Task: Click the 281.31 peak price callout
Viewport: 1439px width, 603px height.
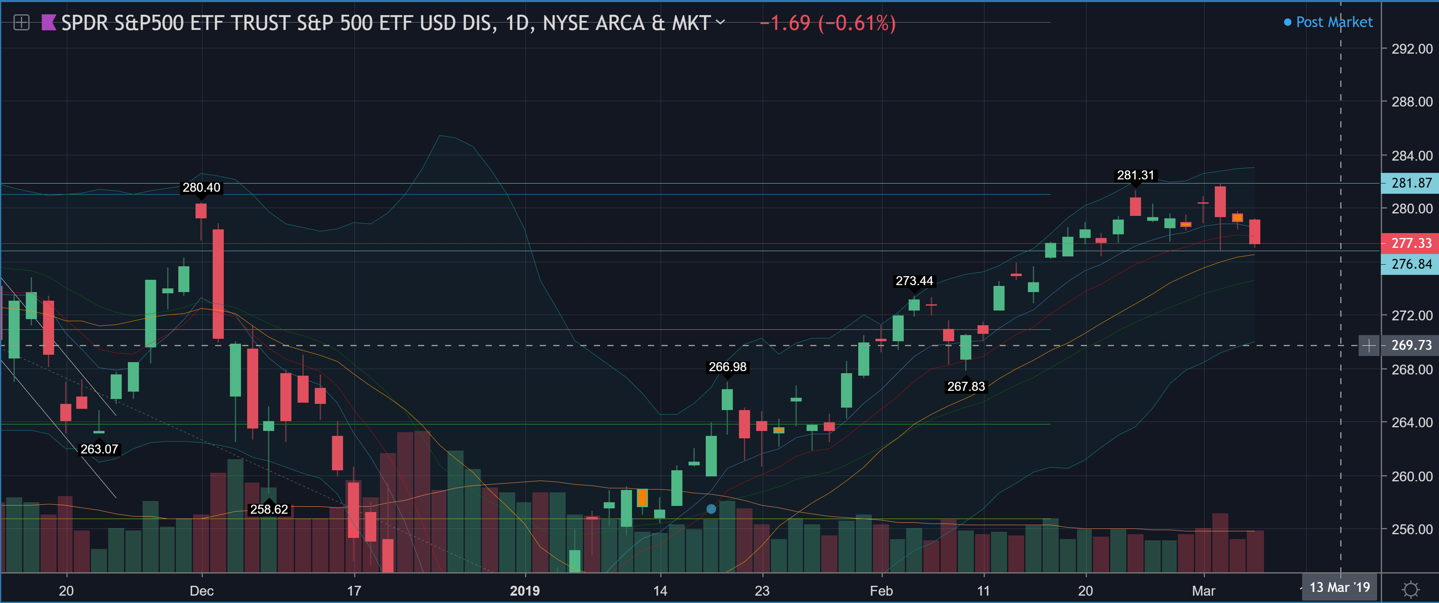Action: (x=1135, y=175)
